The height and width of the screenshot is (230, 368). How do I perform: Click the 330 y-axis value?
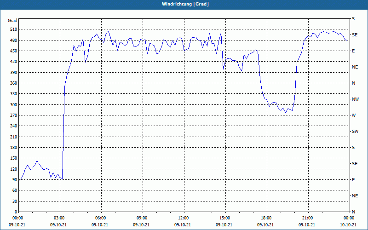14,94
